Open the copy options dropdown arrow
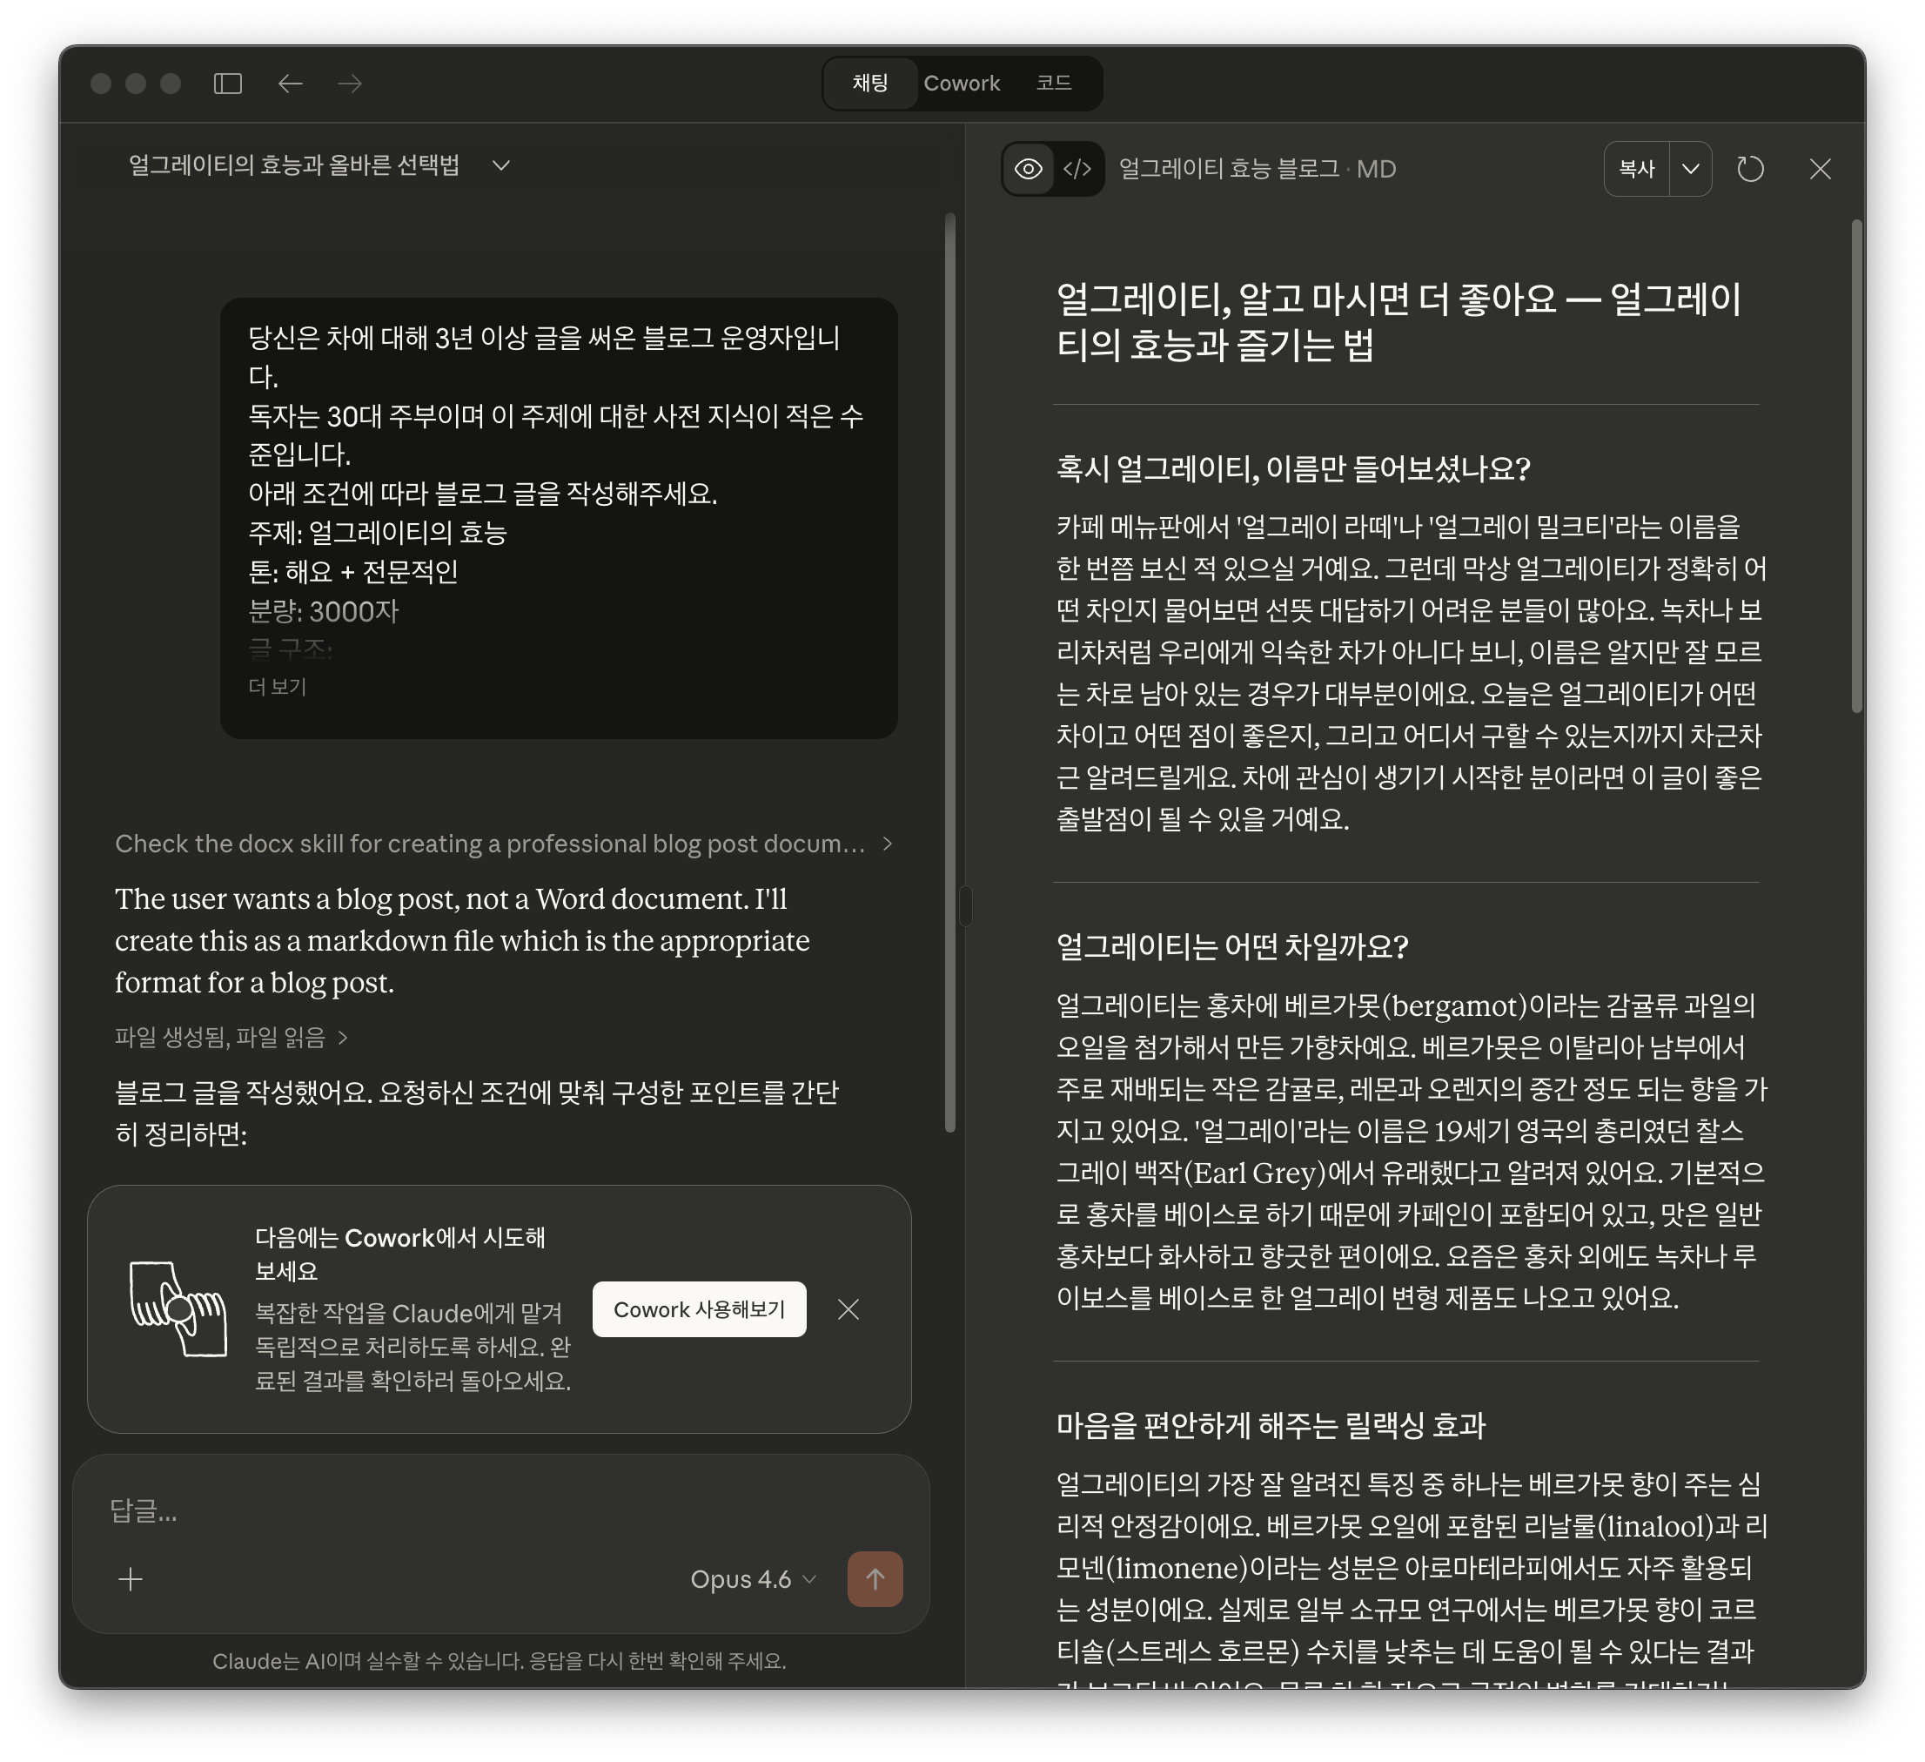This screenshot has height=1762, width=1925. click(x=1690, y=169)
